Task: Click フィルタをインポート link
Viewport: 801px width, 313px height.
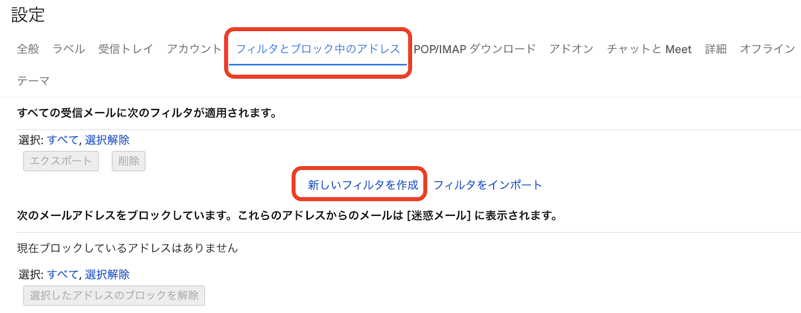Action: (x=488, y=185)
